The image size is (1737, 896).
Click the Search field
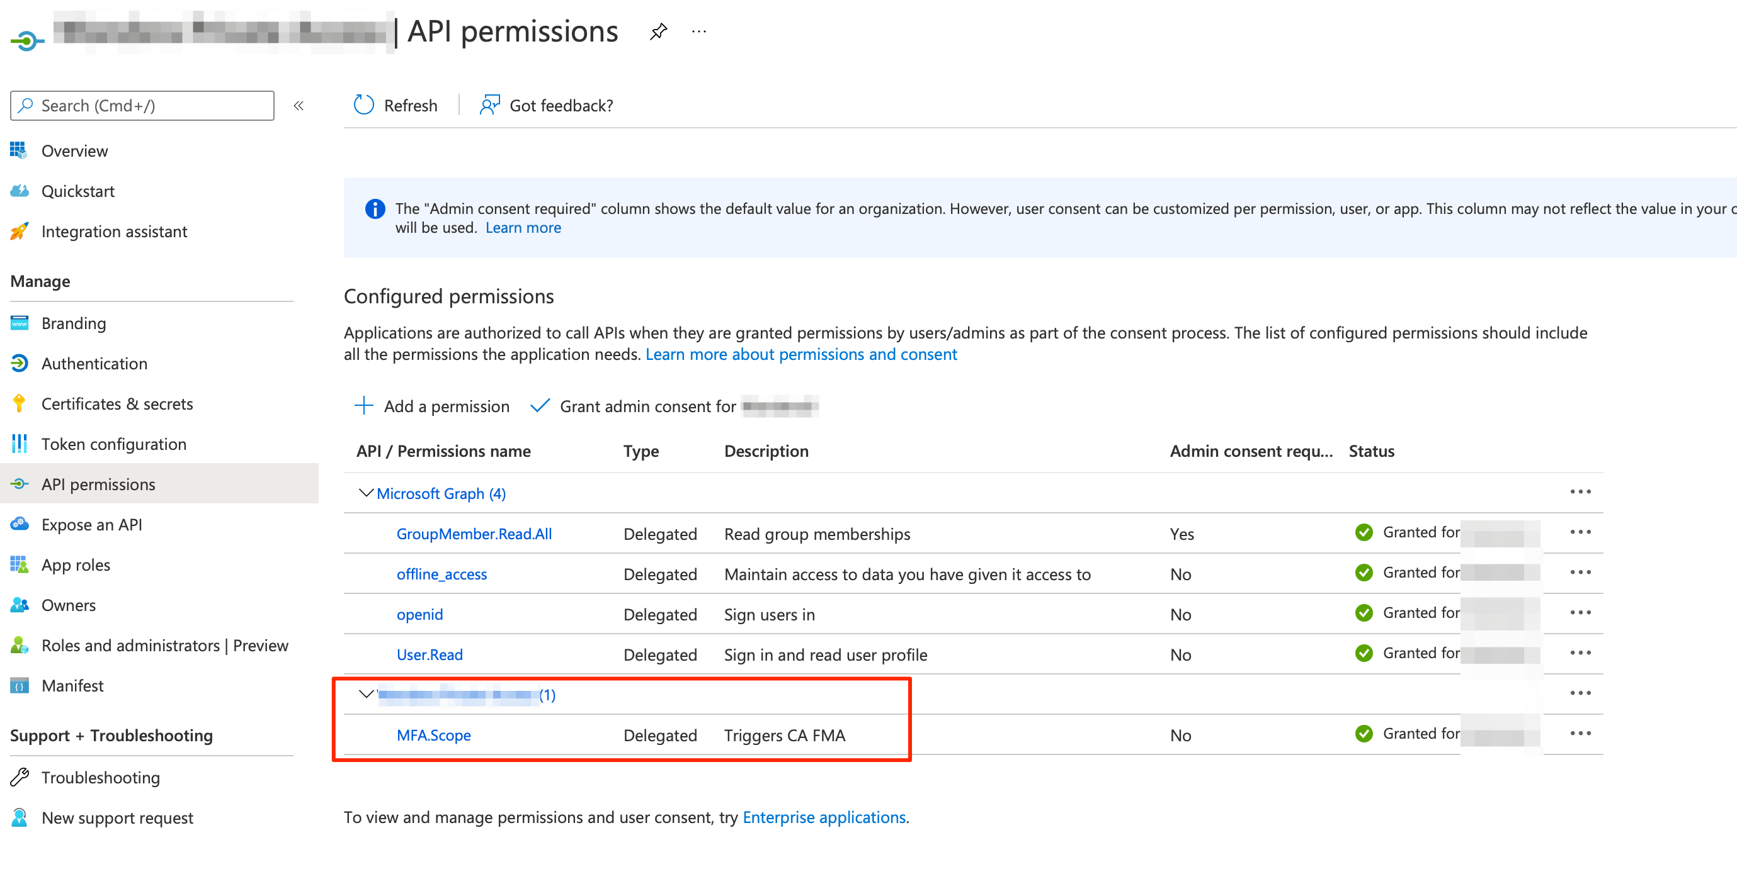point(142,105)
